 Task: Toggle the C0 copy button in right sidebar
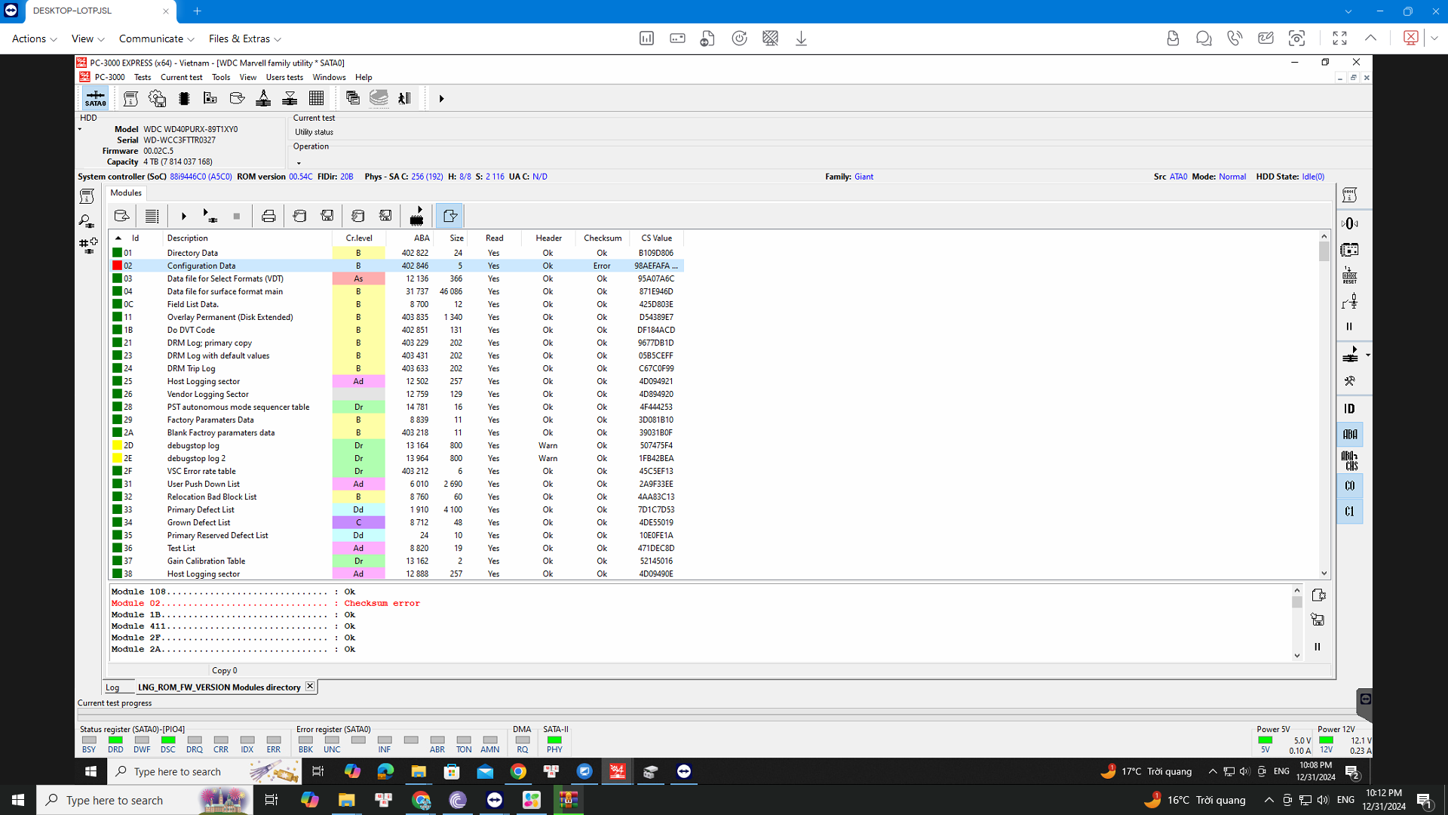point(1350,486)
